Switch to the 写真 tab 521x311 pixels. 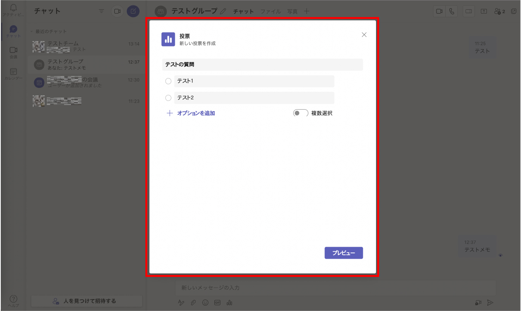[x=292, y=12]
